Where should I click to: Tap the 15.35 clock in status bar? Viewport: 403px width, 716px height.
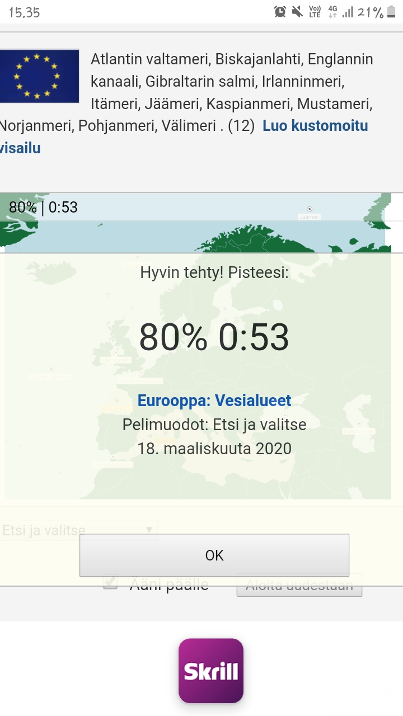tap(25, 12)
